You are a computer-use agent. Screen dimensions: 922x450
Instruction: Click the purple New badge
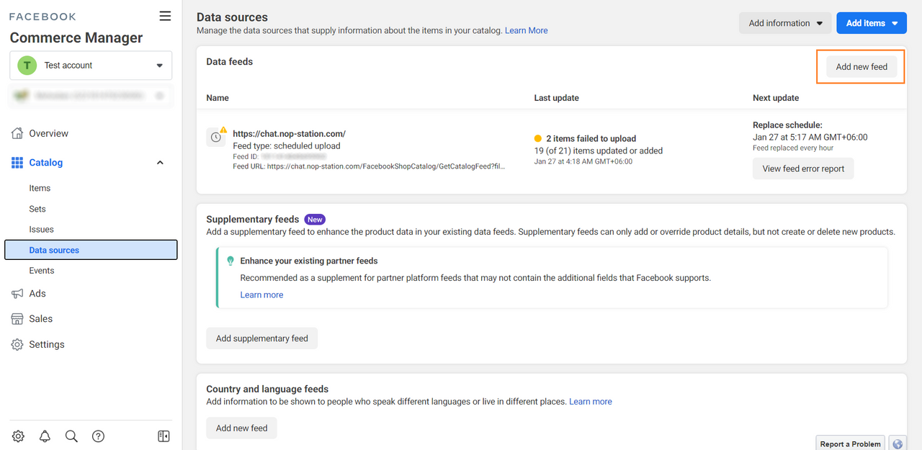(315, 220)
